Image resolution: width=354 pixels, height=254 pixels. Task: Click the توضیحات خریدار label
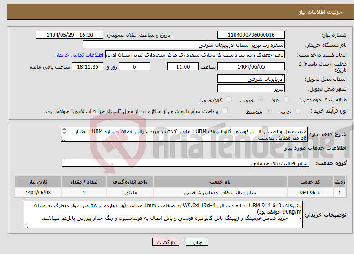[x=326, y=215]
